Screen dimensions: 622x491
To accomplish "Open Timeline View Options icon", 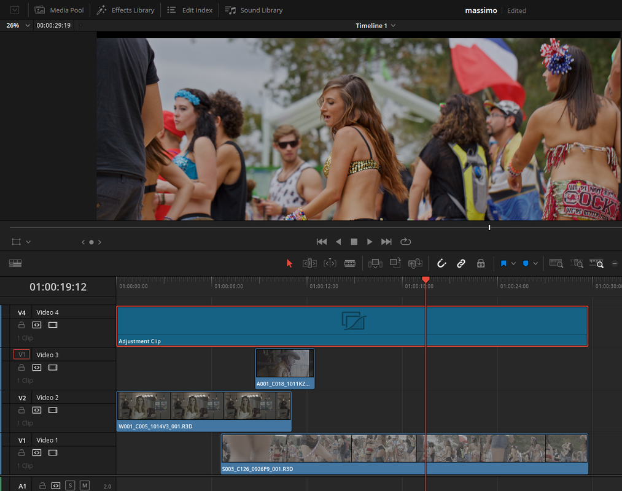I will [15, 263].
